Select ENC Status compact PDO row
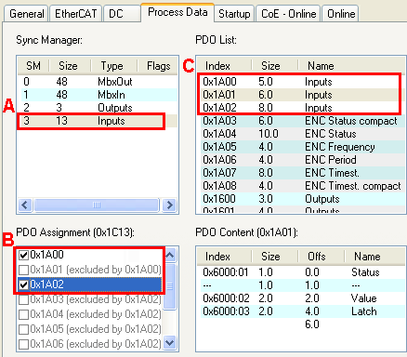The height and width of the screenshot is (357, 407). [303, 121]
